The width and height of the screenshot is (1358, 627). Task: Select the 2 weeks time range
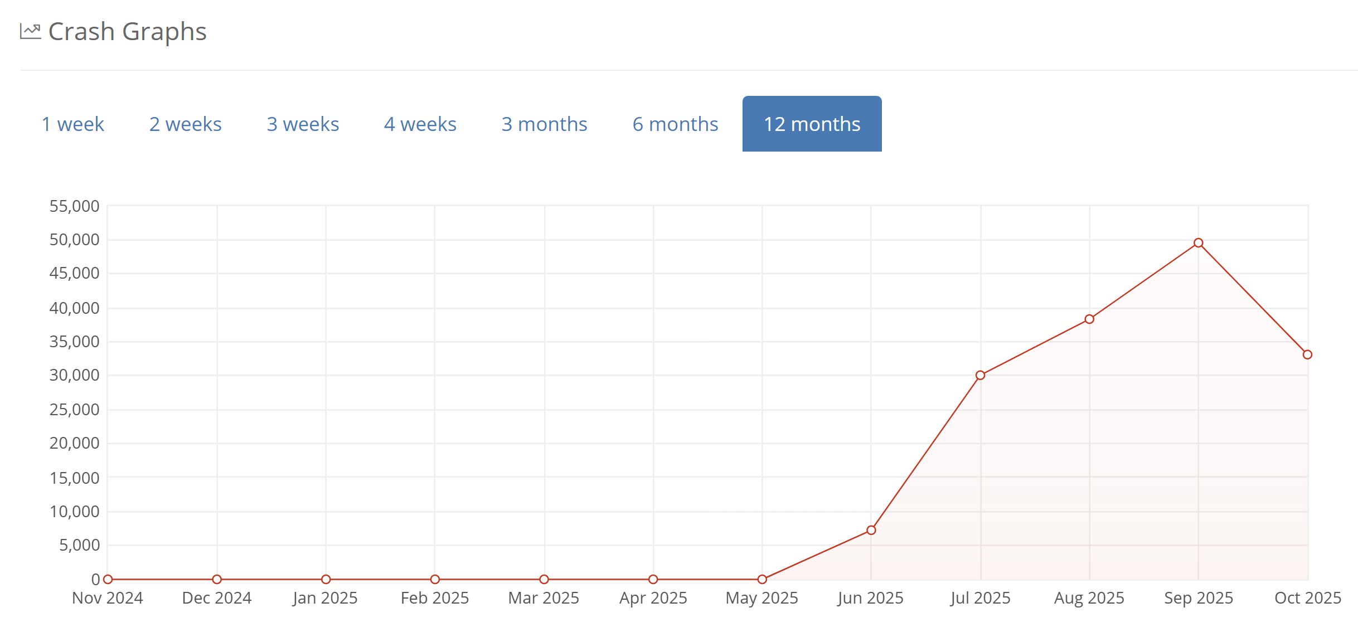[x=184, y=124]
